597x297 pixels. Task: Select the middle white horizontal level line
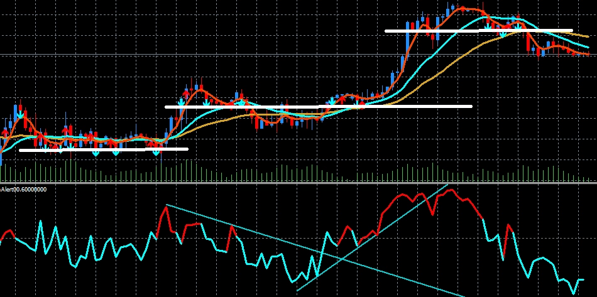click(319, 107)
